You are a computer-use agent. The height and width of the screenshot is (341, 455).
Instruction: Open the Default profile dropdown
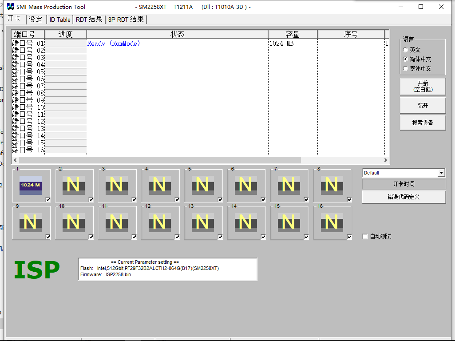[441, 173]
